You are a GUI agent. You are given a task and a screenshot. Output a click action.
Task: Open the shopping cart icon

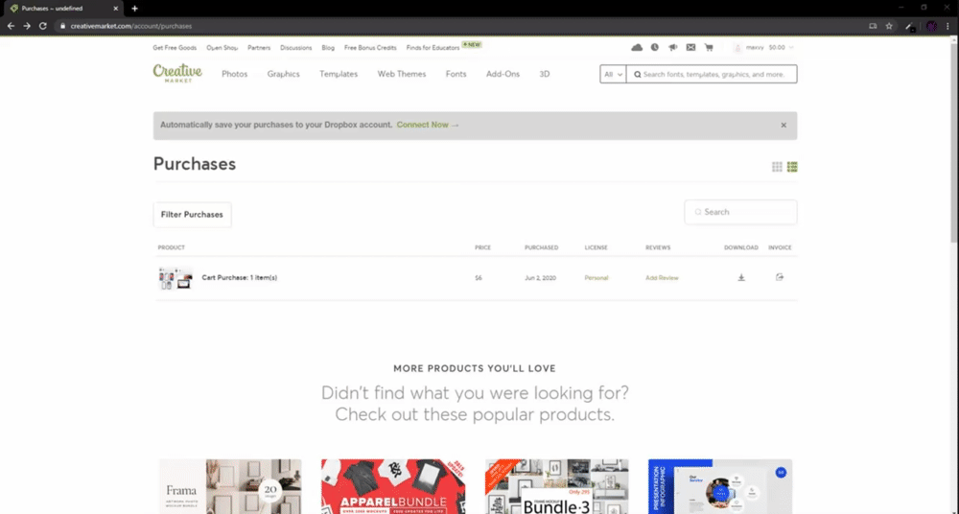click(x=709, y=48)
